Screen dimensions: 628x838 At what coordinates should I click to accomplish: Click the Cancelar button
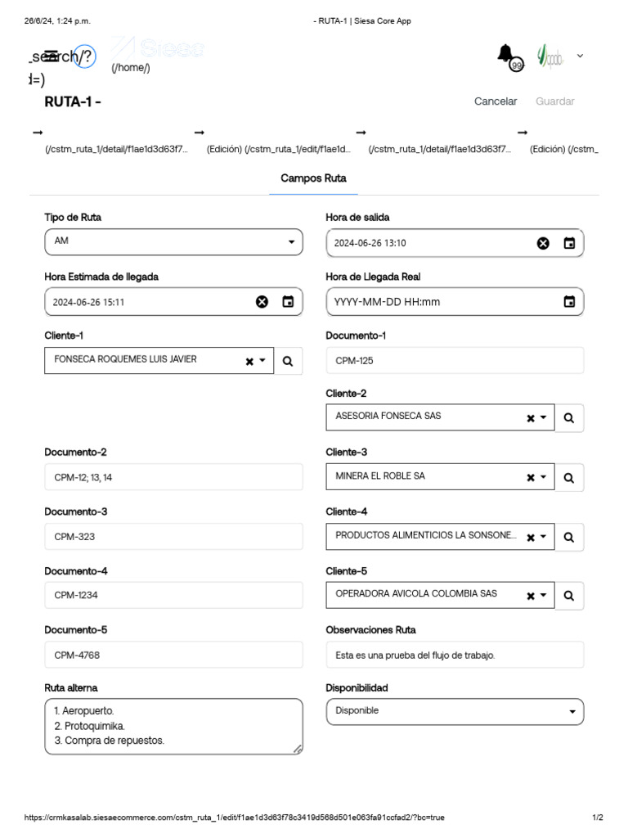[496, 101]
